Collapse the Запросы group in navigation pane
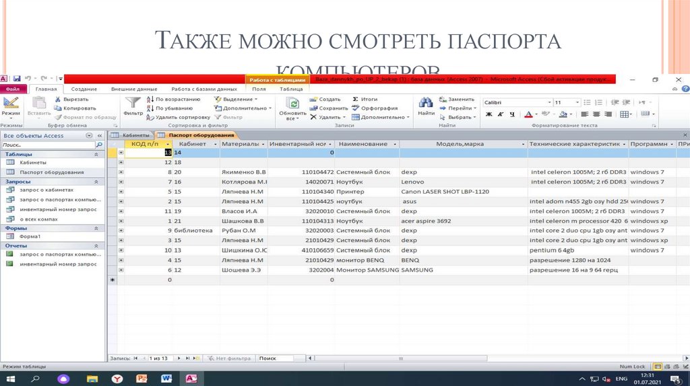 pyautogui.click(x=96, y=182)
